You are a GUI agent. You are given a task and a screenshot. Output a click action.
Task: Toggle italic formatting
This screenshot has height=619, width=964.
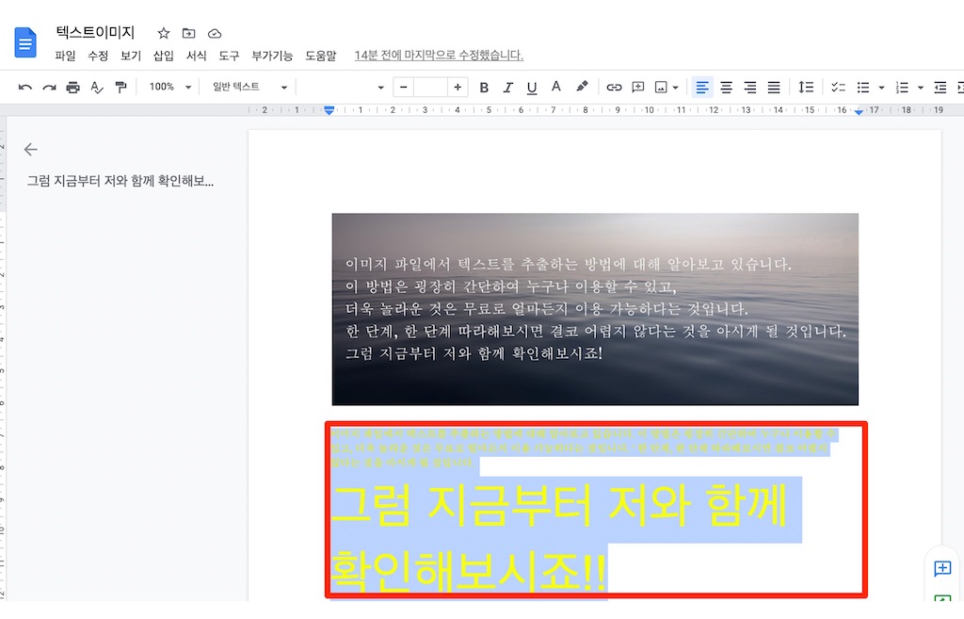[507, 87]
